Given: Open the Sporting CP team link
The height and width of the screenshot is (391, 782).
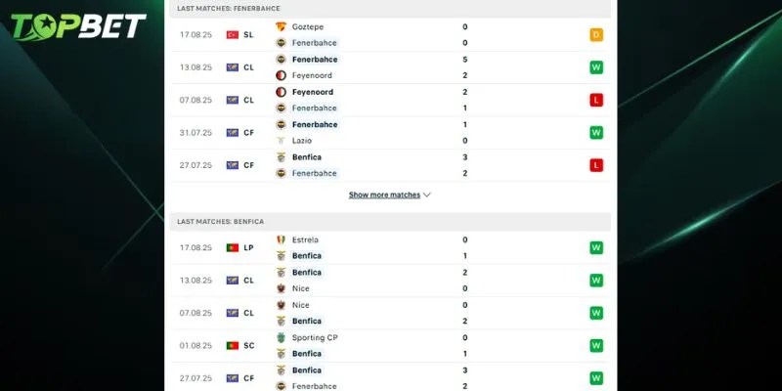Looking at the screenshot, I should [314, 337].
